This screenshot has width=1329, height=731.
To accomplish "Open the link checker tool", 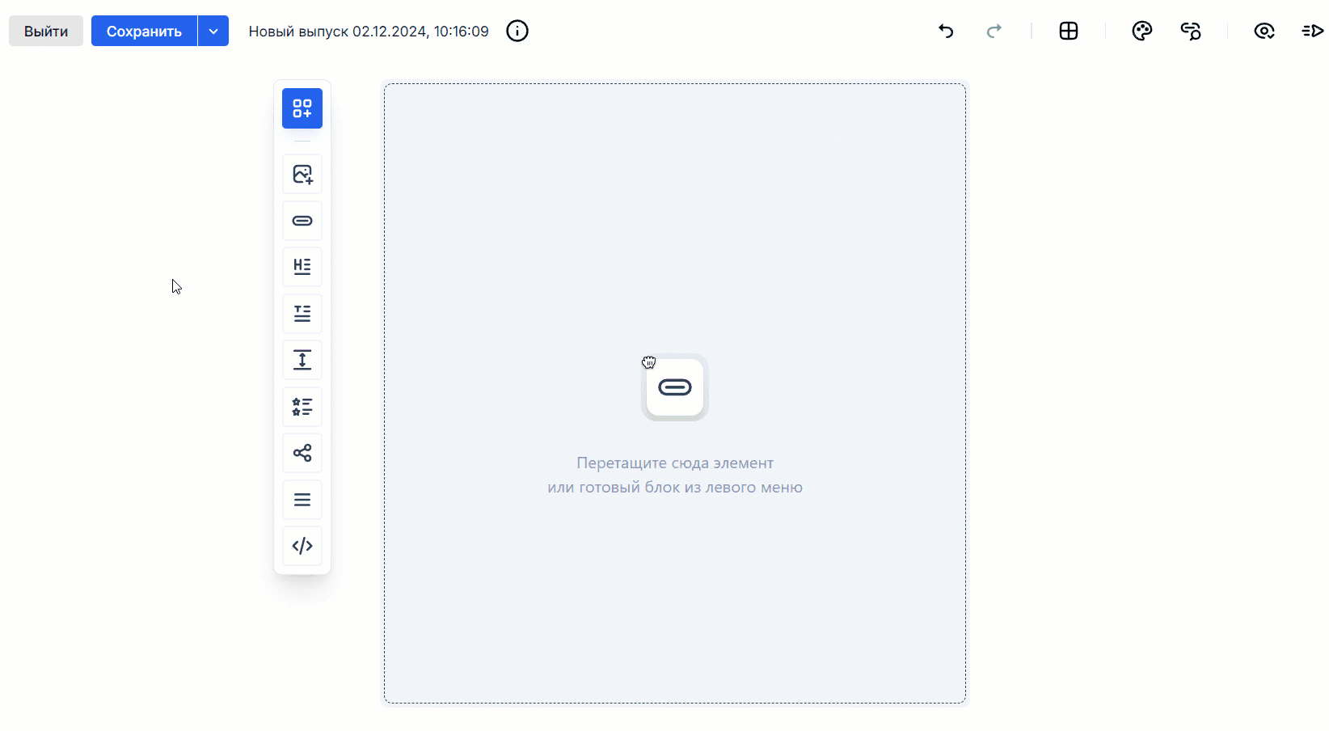I will click(x=1190, y=31).
